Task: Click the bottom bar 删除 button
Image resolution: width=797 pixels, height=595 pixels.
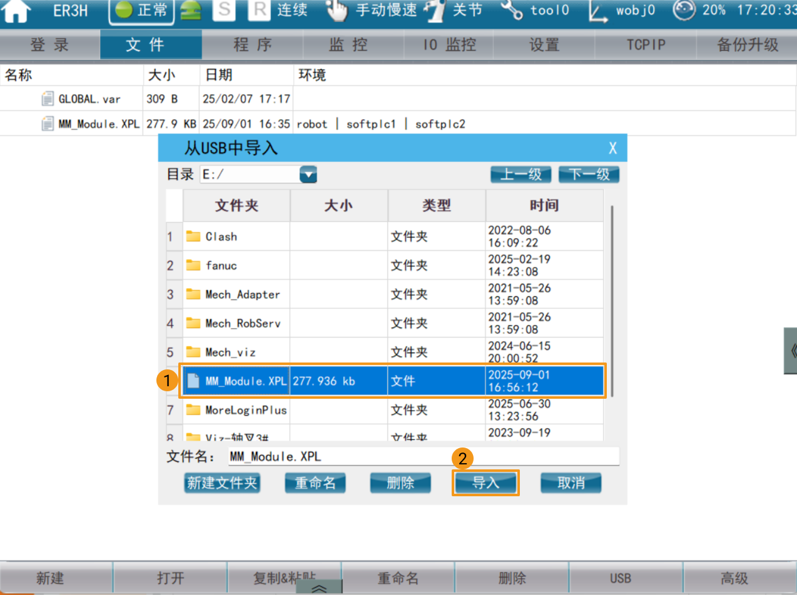Action: click(512, 578)
